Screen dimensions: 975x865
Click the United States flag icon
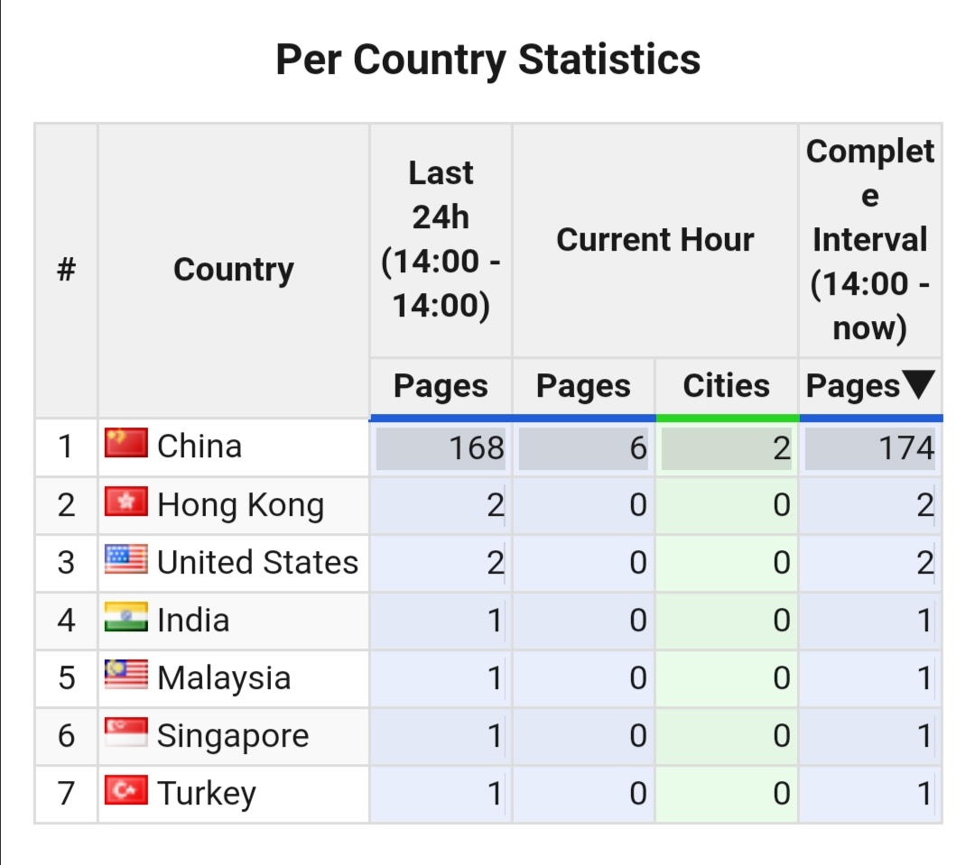(x=126, y=559)
